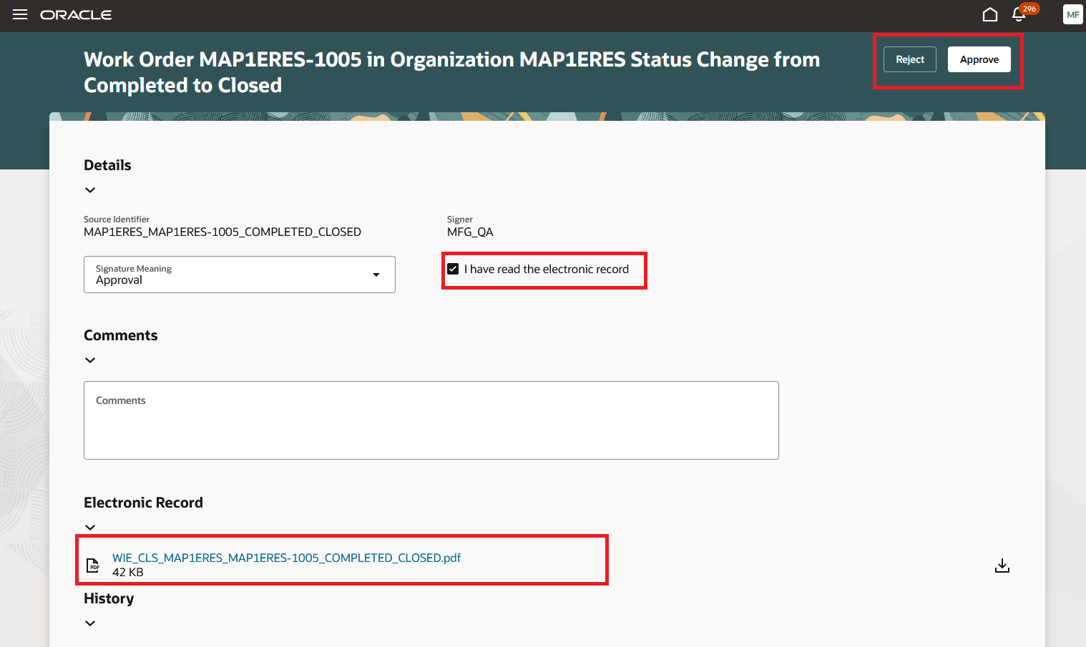The height and width of the screenshot is (647, 1086).
Task: Open the Signature Meaning dropdown
Action: pos(376,274)
